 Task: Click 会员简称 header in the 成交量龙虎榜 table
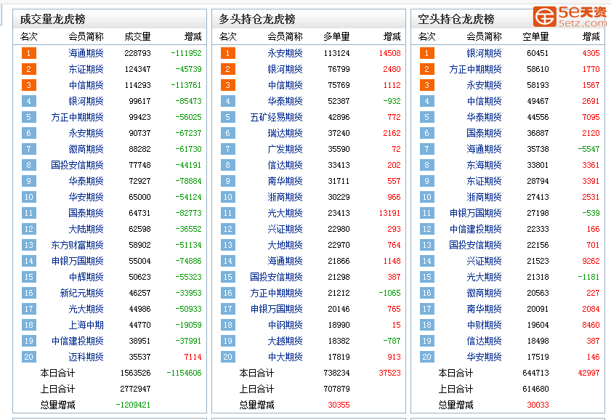pyautogui.click(x=86, y=36)
